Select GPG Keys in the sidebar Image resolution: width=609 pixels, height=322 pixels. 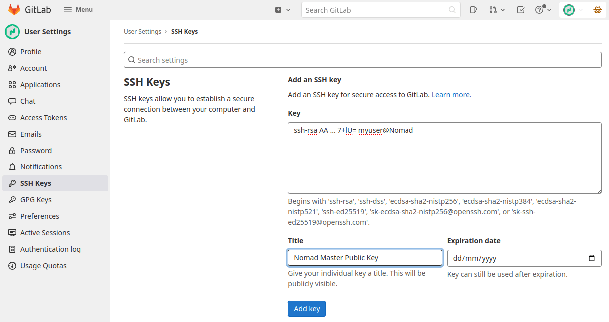click(35, 199)
